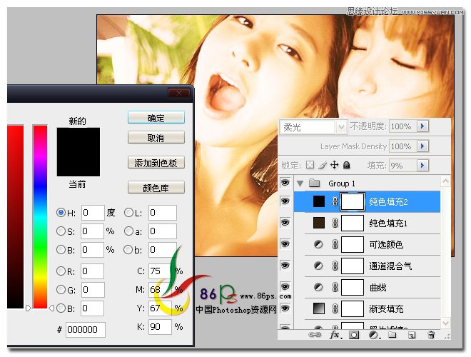Toggle visibility of 曲线 layer

285,287
